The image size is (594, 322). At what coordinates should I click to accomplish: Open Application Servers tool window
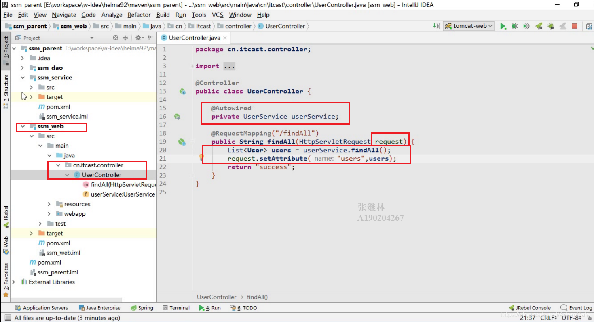tap(41, 308)
